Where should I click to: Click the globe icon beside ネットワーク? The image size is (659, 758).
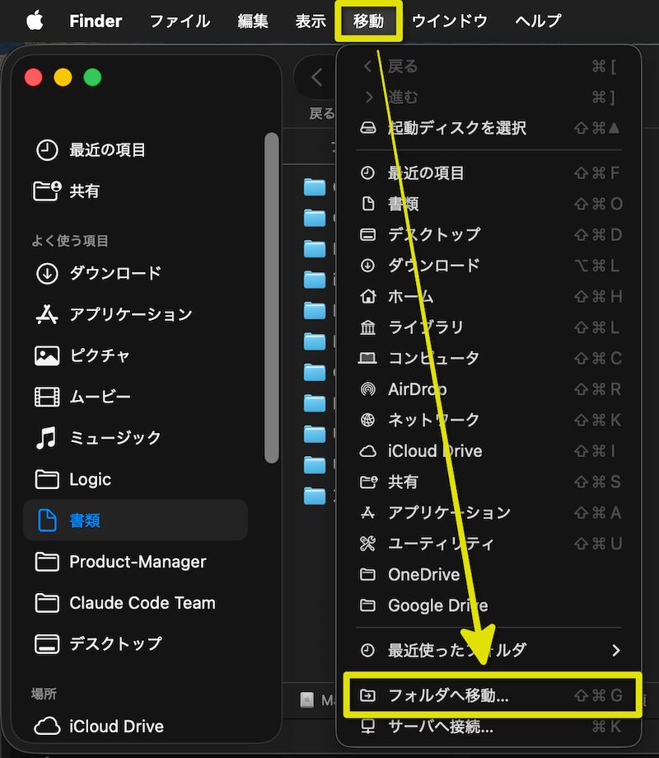368,420
